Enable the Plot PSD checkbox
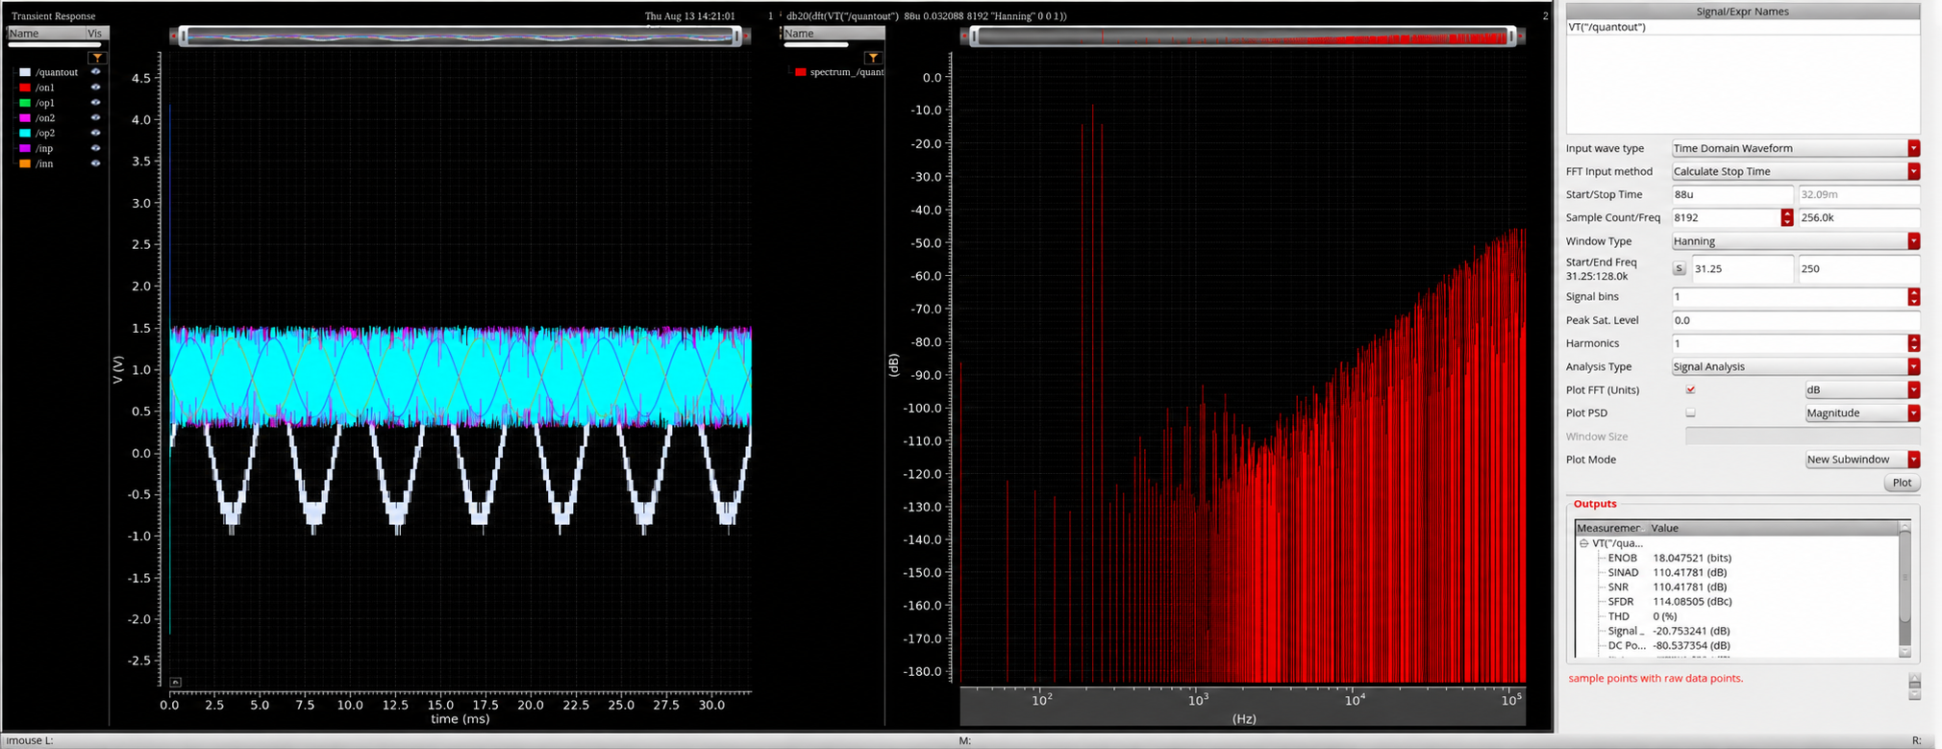The image size is (1942, 749). (x=1690, y=412)
